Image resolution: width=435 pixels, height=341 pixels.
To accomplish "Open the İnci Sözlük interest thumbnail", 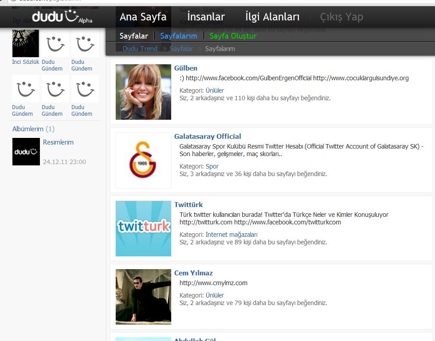I will 26,43.
